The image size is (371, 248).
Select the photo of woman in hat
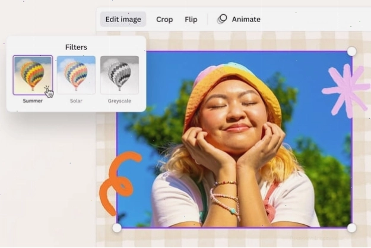pyautogui.click(x=234, y=139)
